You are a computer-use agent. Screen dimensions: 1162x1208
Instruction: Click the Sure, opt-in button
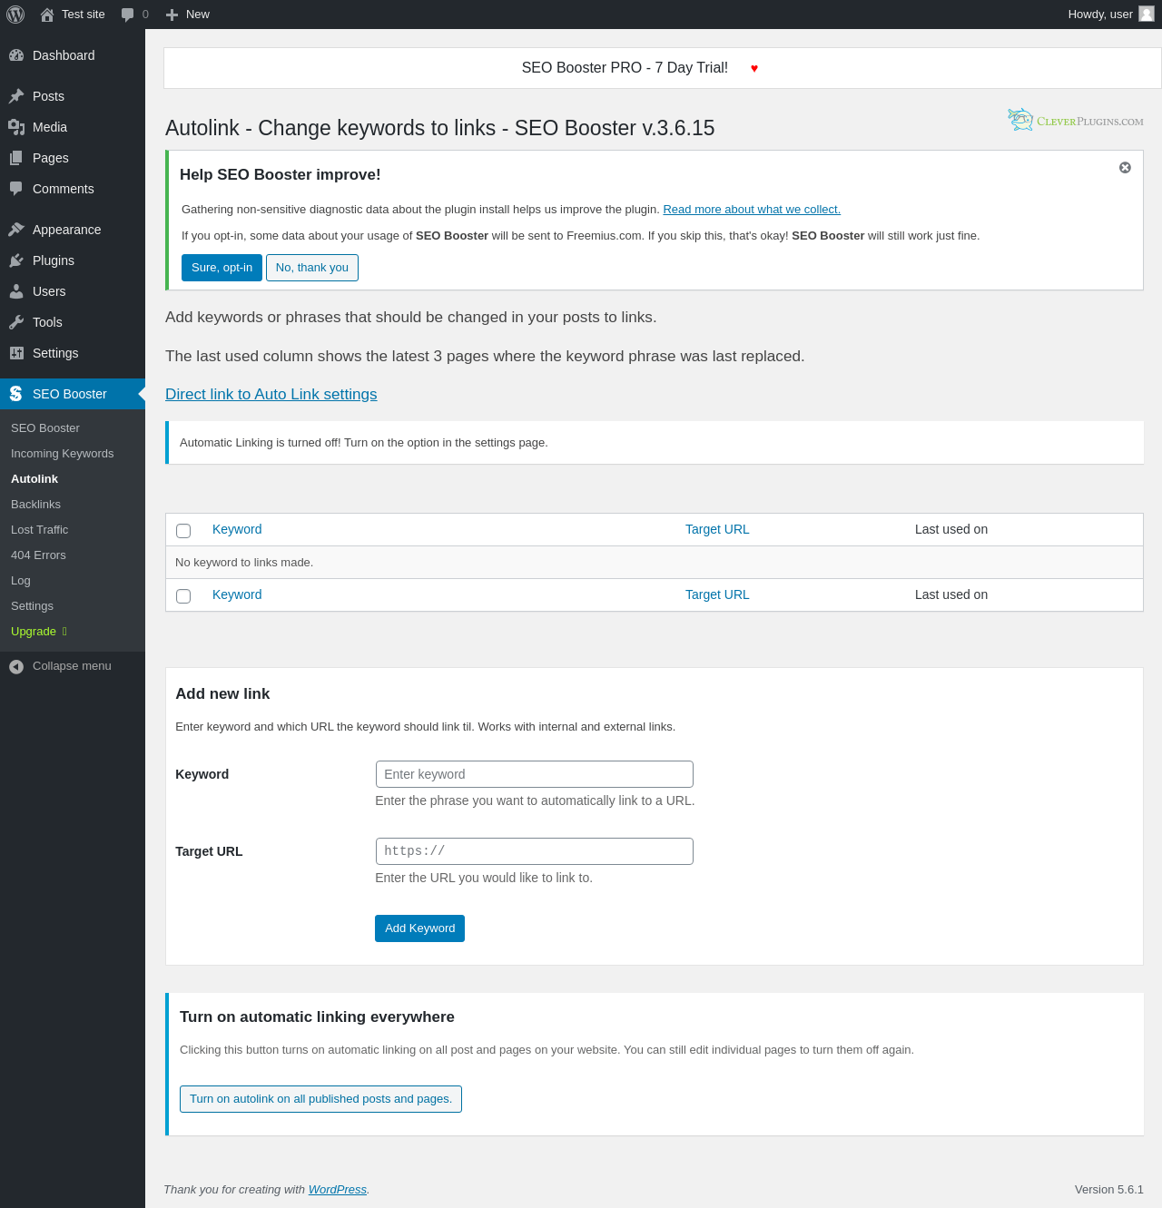[x=222, y=268]
